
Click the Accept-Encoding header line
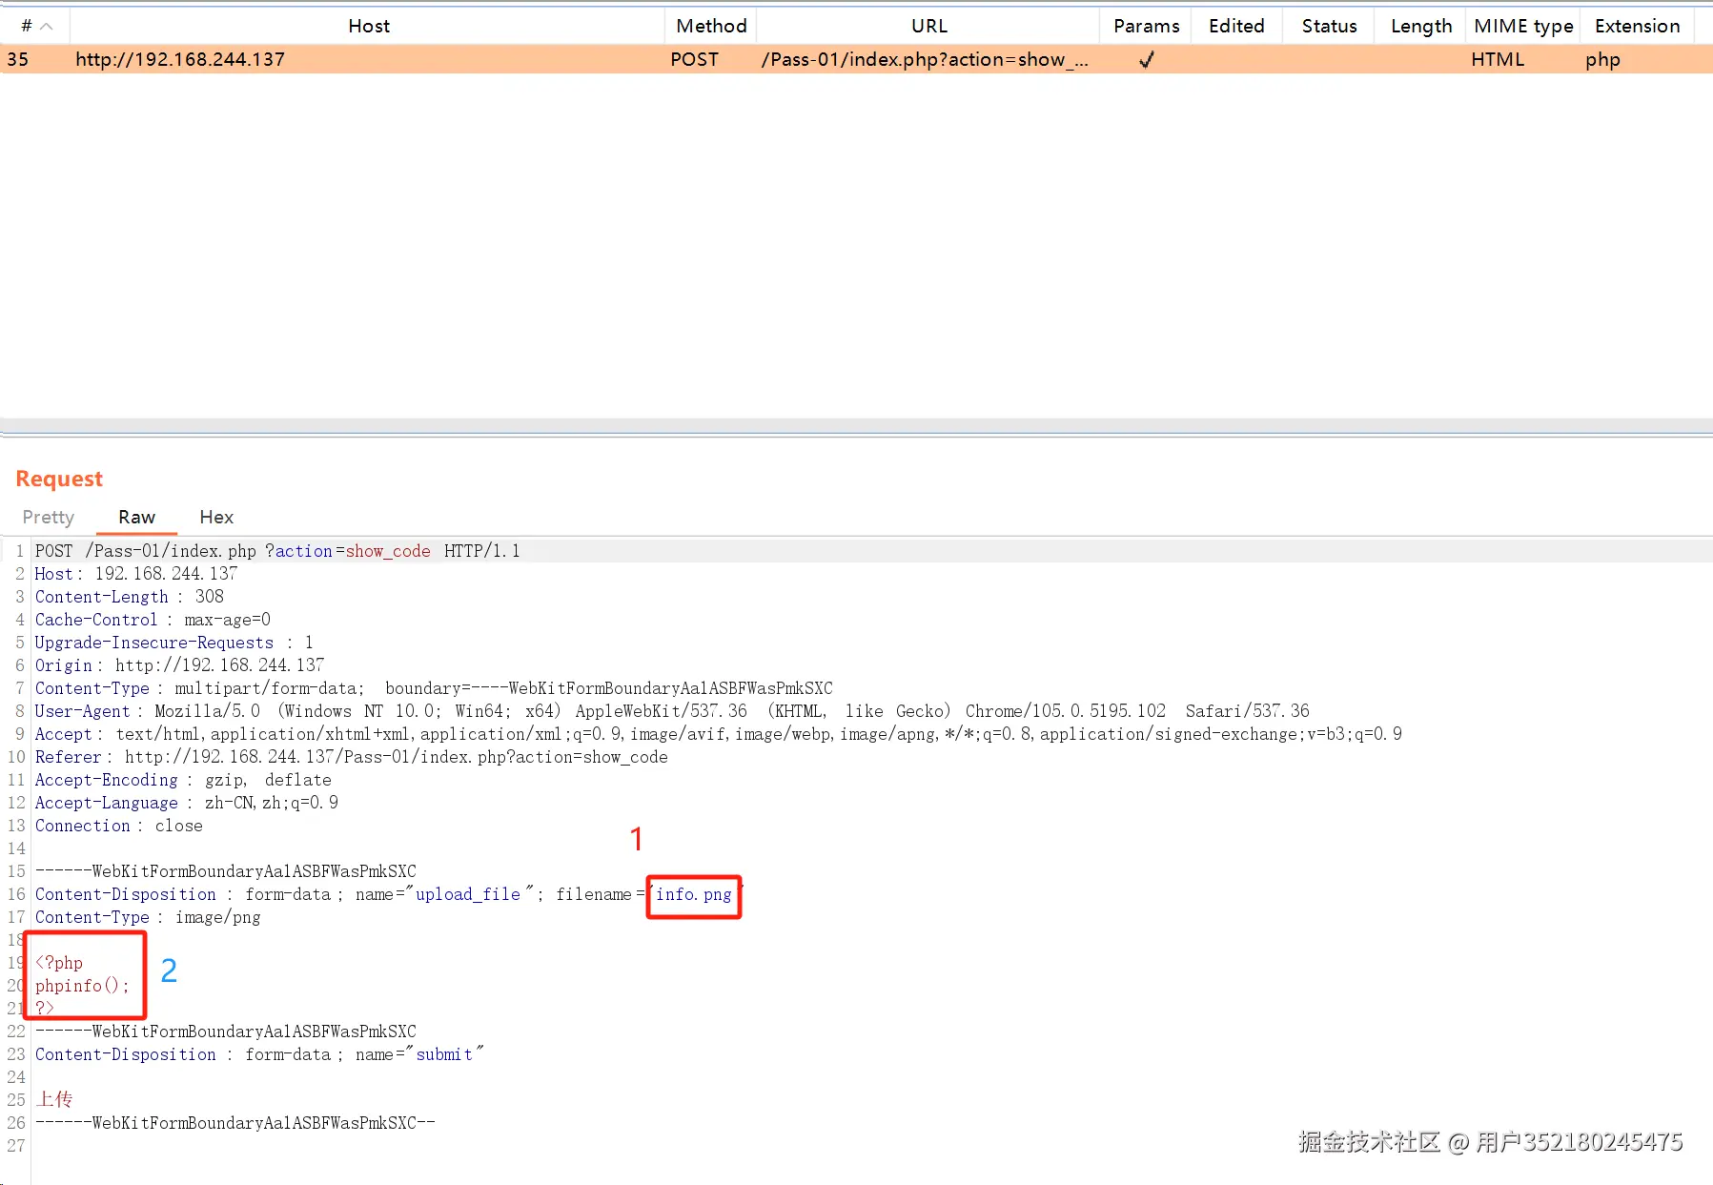pos(183,780)
